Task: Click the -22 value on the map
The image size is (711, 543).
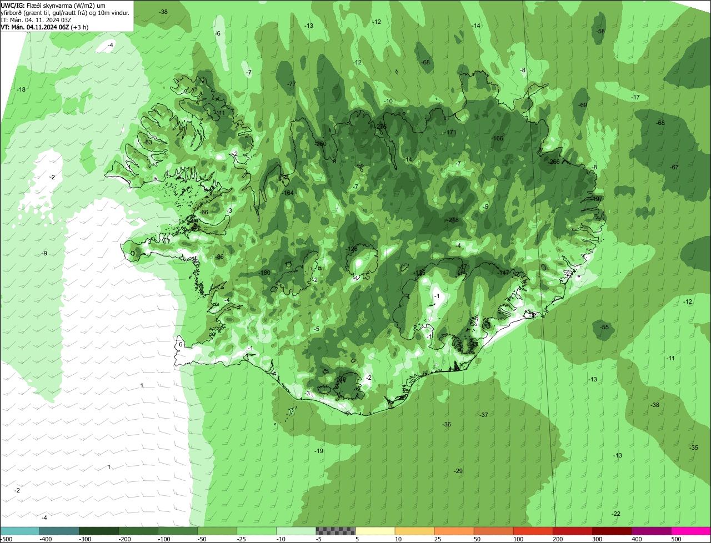Action: click(616, 514)
